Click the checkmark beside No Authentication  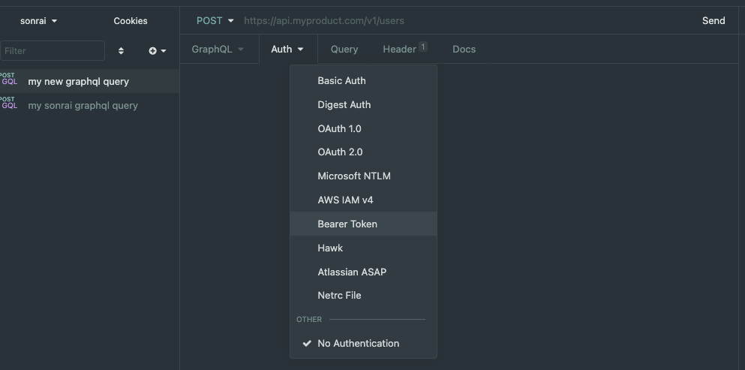point(306,343)
